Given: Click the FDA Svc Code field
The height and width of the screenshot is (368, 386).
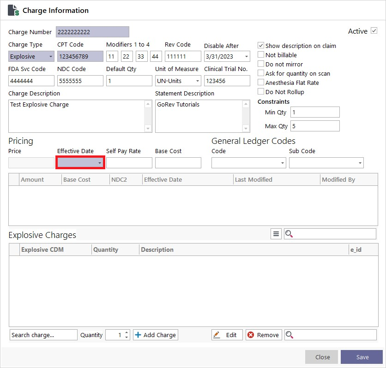Looking at the screenshot, I should click(x=31, y=81).
